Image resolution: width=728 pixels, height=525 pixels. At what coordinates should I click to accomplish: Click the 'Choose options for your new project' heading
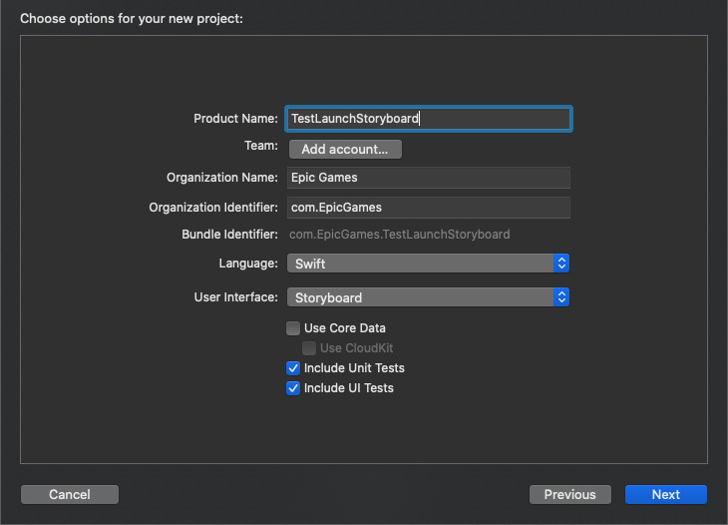[x=131, y=18]
